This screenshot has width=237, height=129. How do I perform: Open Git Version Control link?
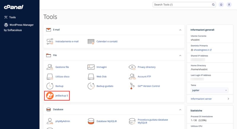point(149,86)
